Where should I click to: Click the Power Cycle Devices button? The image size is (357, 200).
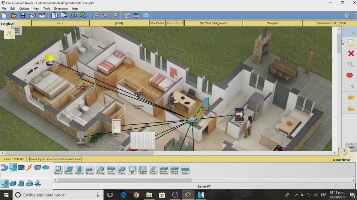click(42, 159)
